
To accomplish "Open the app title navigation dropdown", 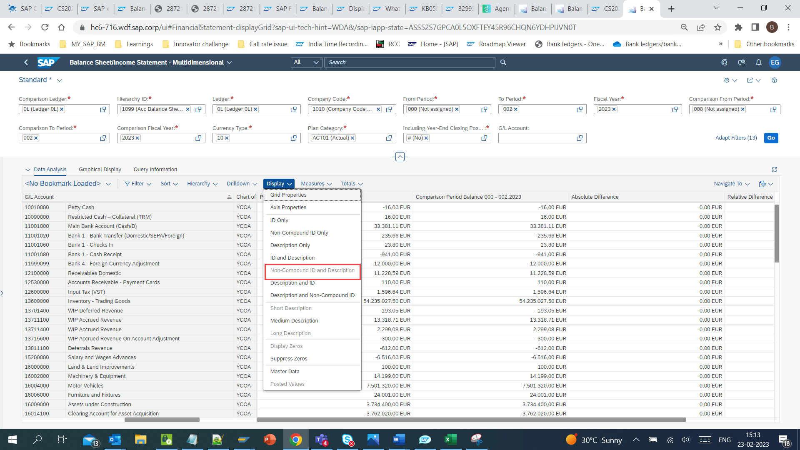I will (229, 62).
